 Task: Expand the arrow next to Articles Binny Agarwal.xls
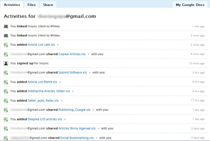click(99, 129)
